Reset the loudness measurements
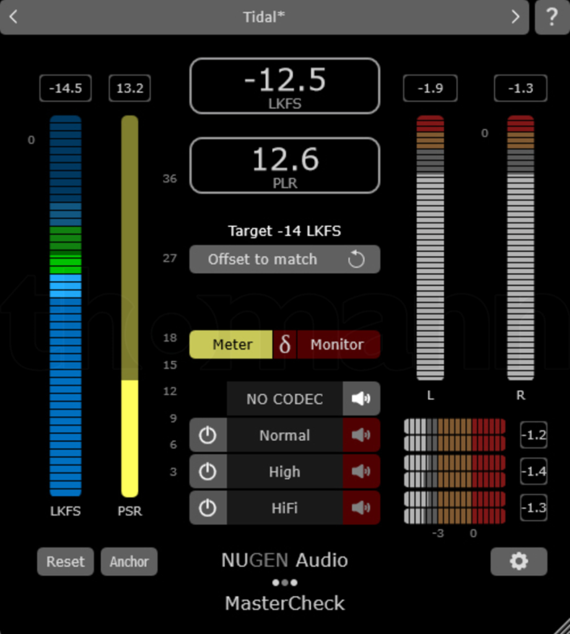The image size is (570, 634). (65, 562)
